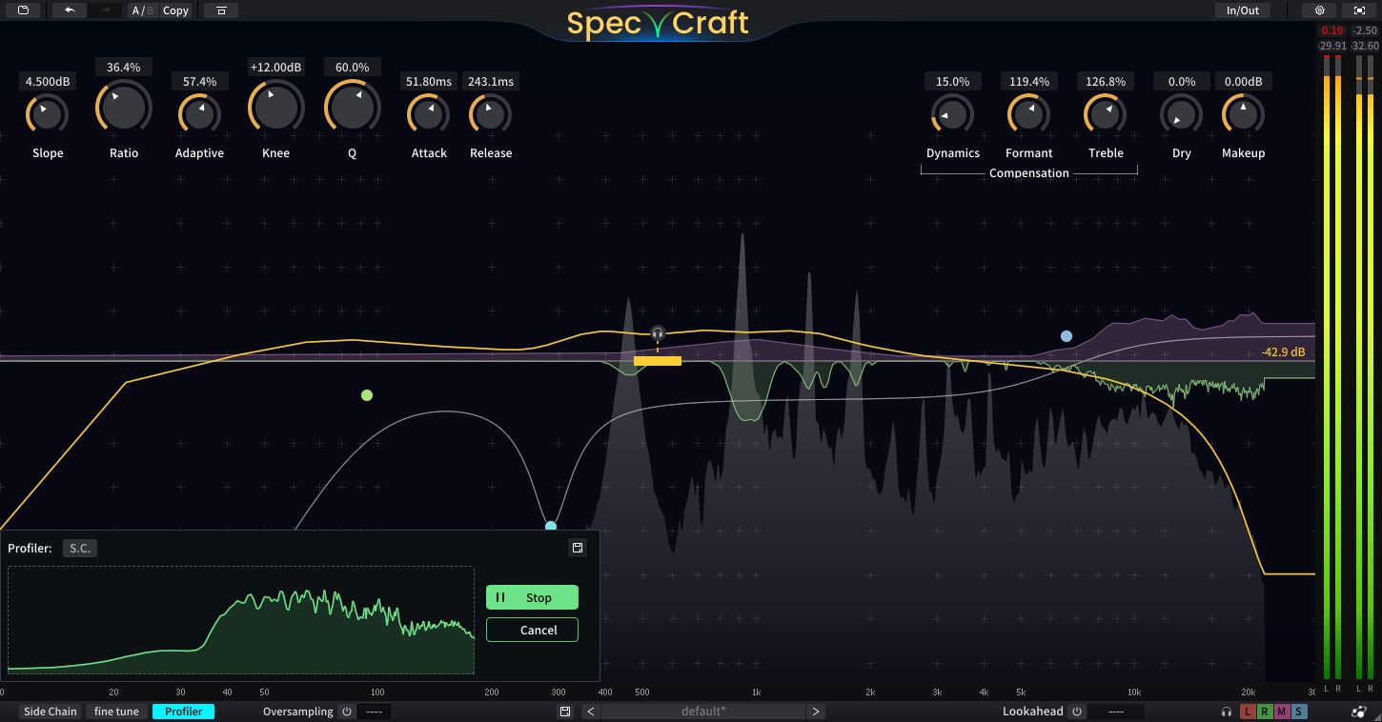1382x722 pixels.
Task: Toggle the Profiler S.C. source button
Action: (80, 548)
